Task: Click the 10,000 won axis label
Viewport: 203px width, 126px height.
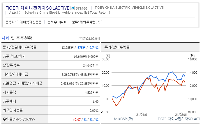Action: [x=193, y=99]
